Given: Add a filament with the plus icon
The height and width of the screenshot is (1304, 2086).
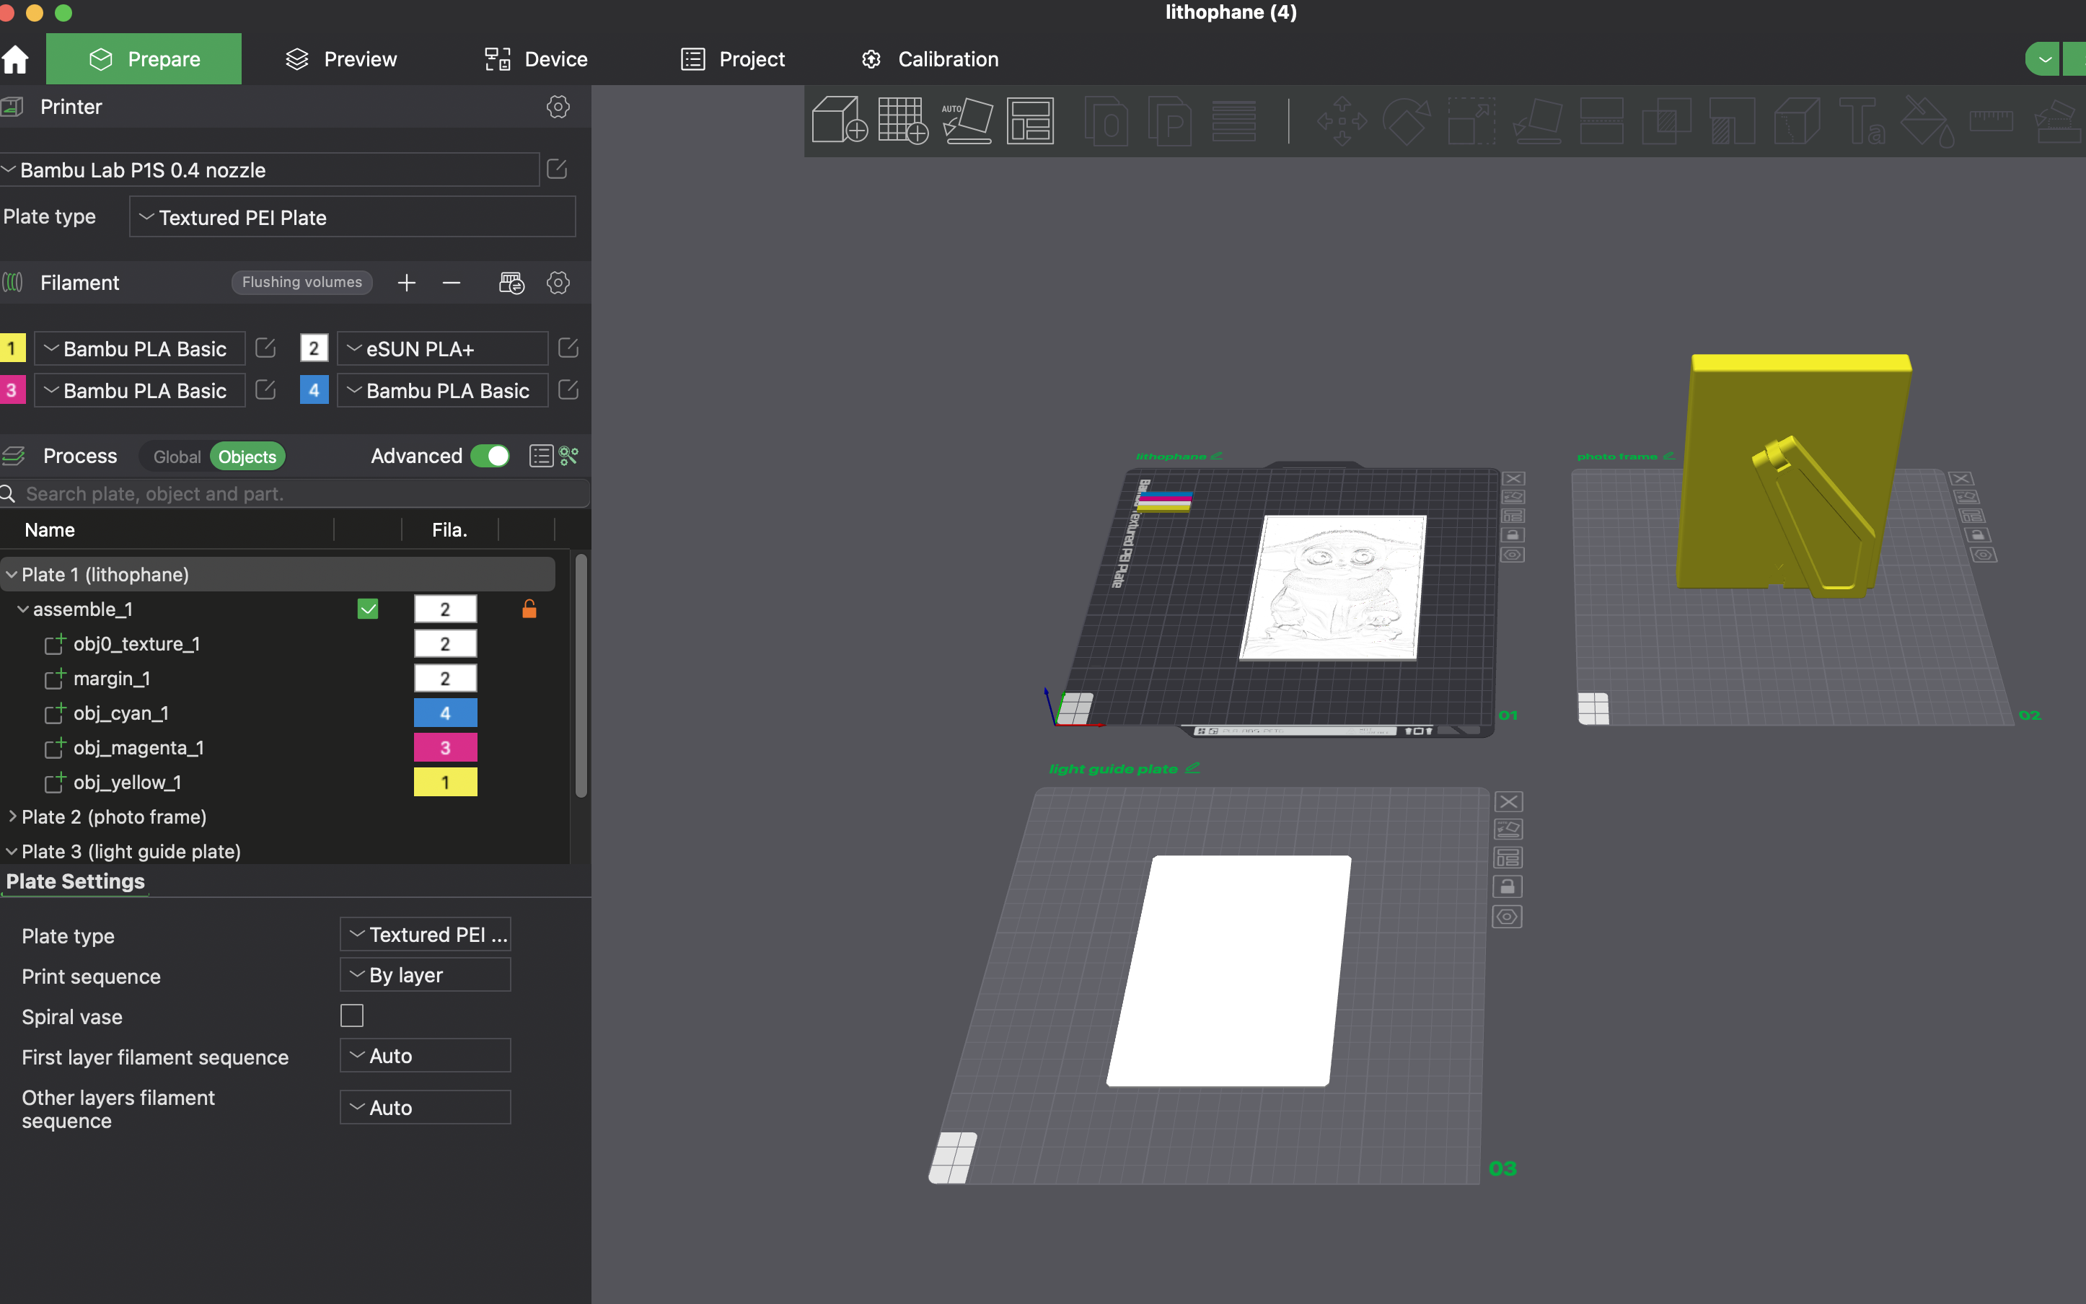Looking at the screenshot, I should point(406,282).
